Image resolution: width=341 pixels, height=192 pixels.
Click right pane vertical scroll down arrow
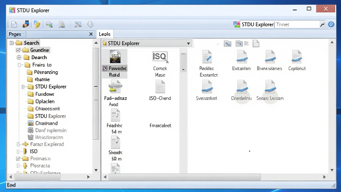click(332, 170)
